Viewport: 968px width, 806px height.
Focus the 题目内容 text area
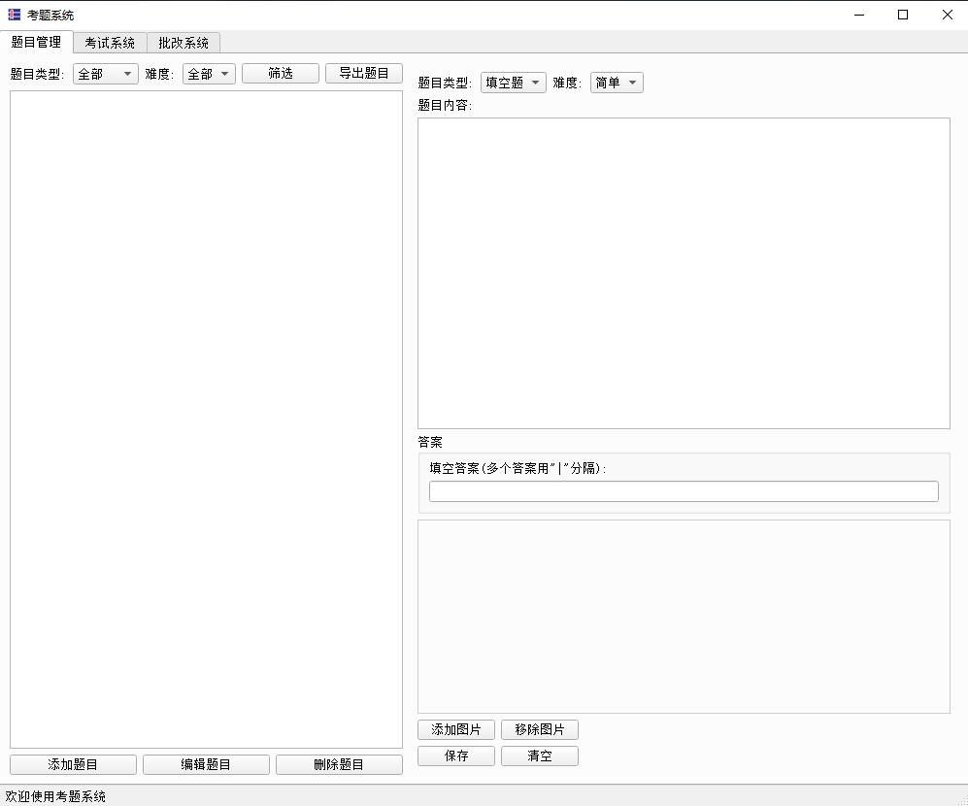[x=684, y=273]
